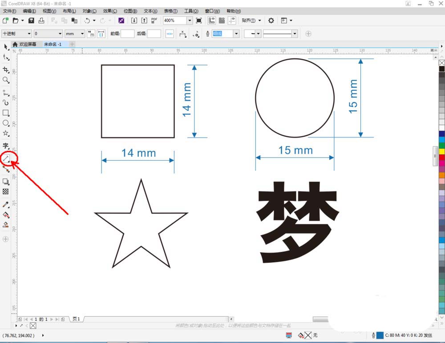The image size is (445, 343).
Task: Click the no-color X swatch at palette top
Action: [x=442, y=63]
